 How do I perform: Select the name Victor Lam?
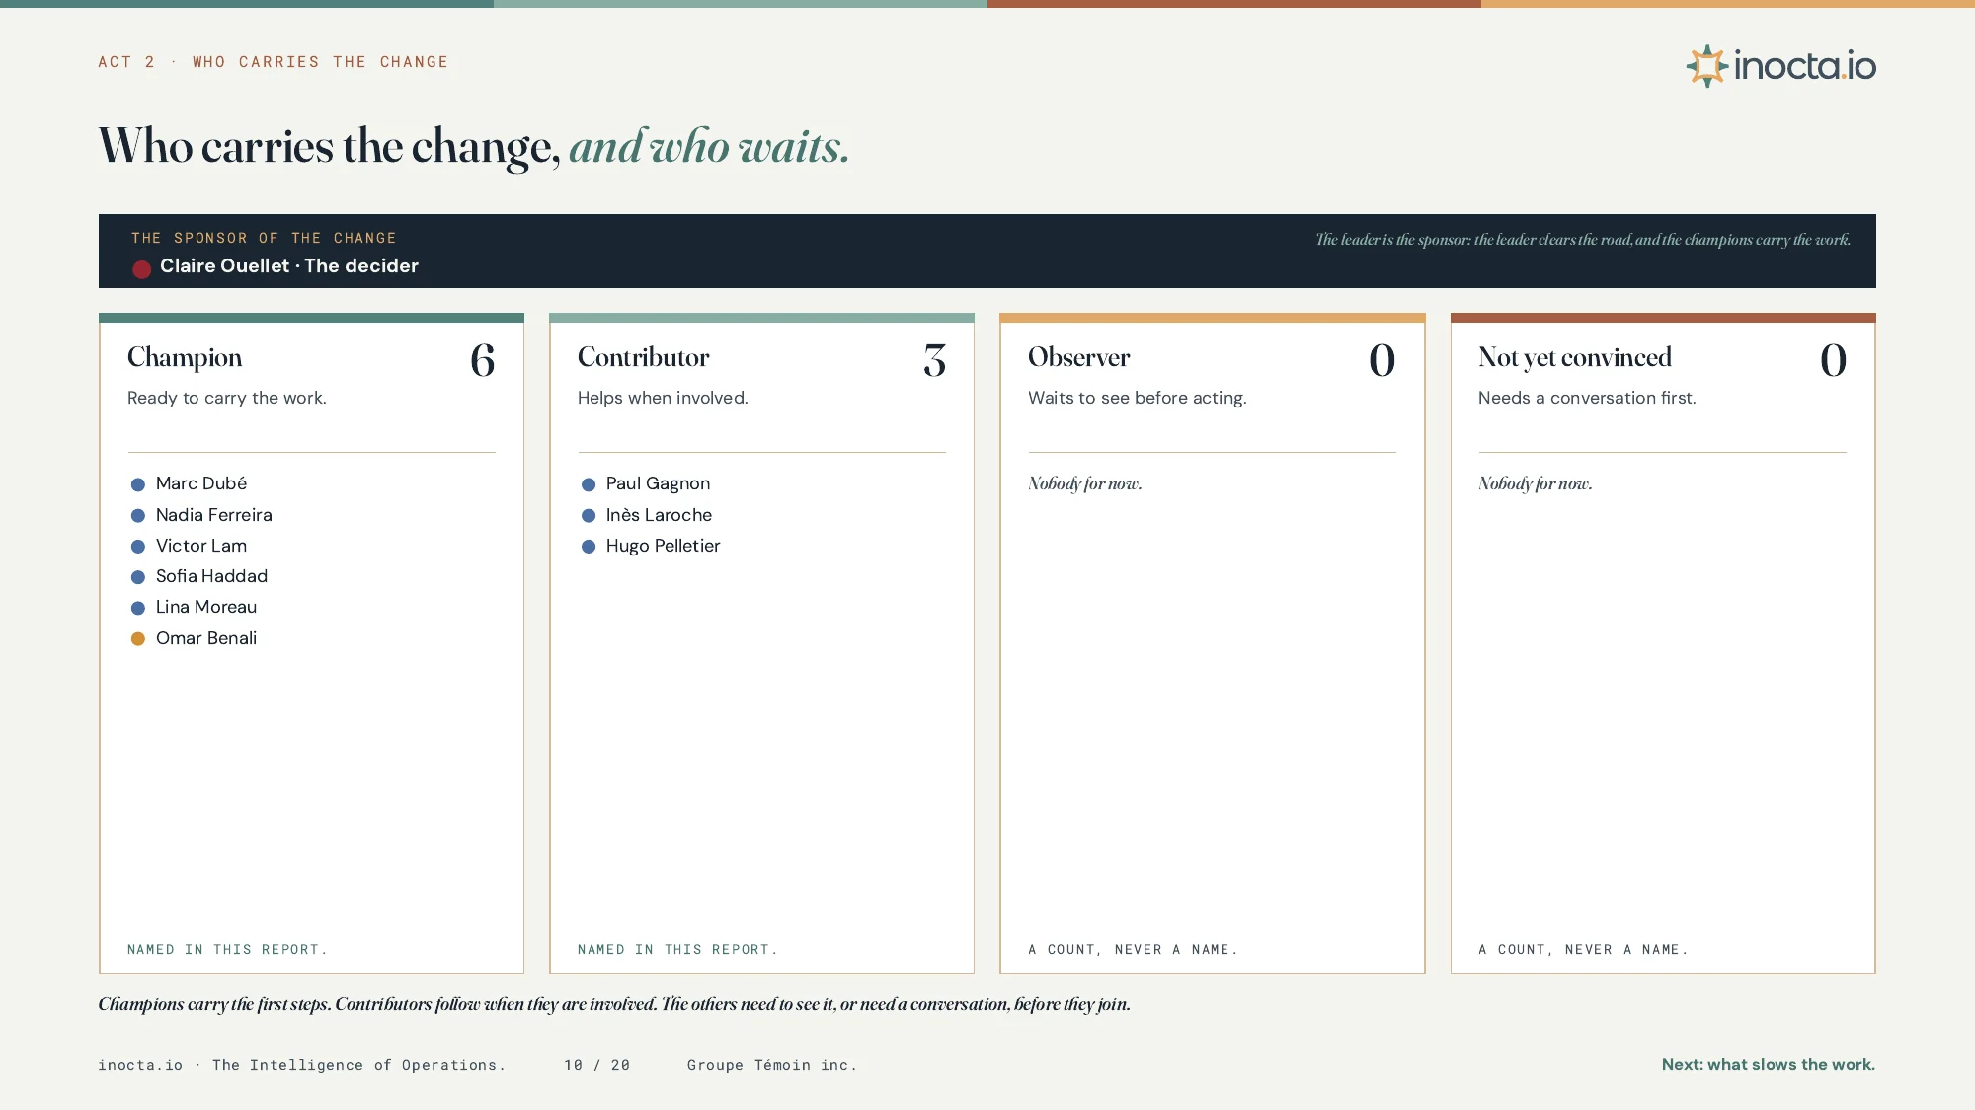(x=201, y=546)
